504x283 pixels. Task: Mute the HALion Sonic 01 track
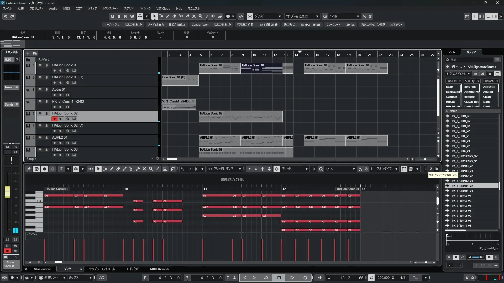pyautogui.click(x=40, y=65)
